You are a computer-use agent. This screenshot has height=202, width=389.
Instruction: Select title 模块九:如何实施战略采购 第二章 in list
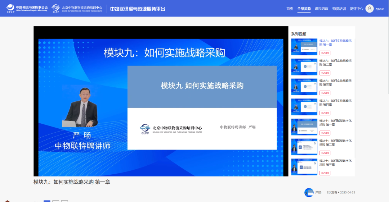335,63
